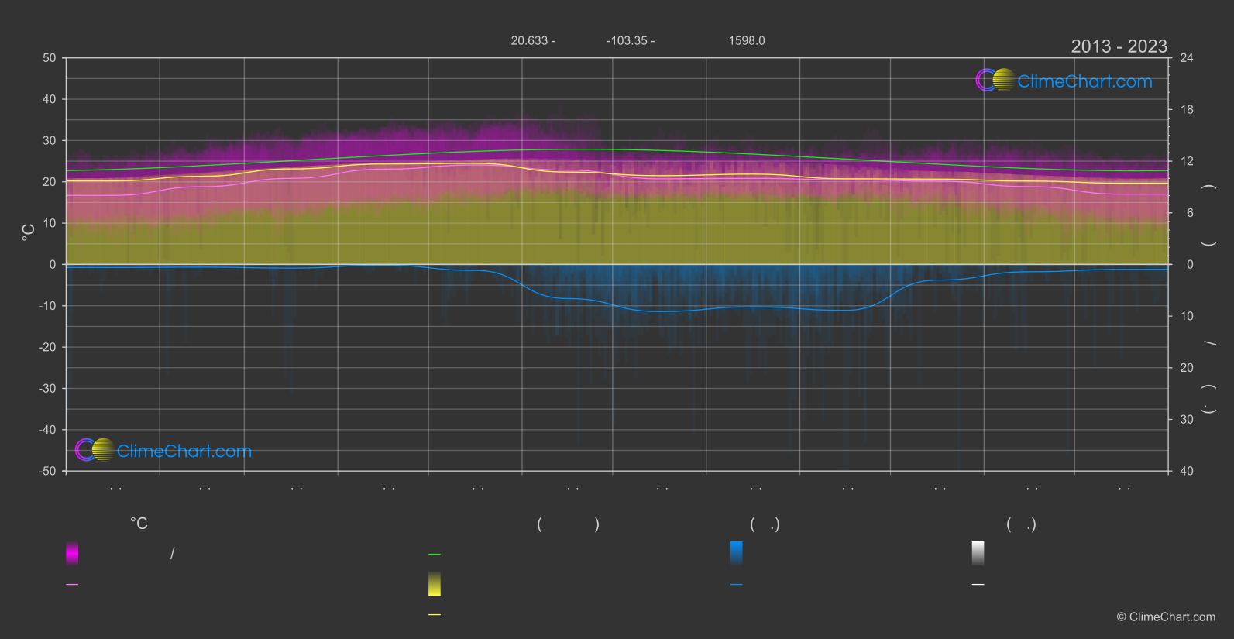Toggle the yellow line legend marker
Image resolution: width=1234 pixels, height=639 pixels.
[x=435, y=615]
